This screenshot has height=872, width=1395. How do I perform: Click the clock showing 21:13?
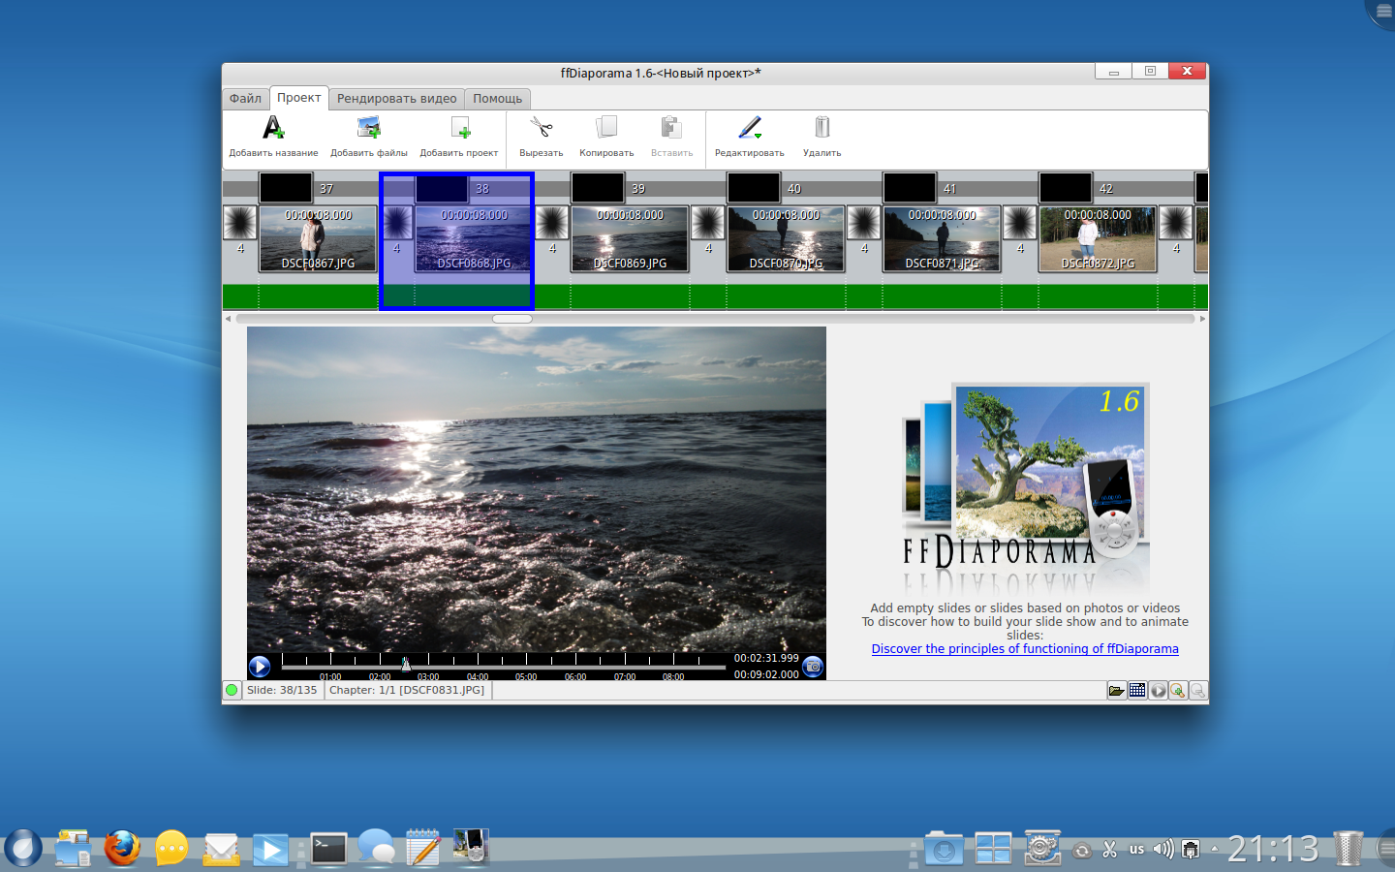1273,850
